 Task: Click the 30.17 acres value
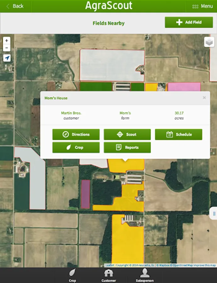tap(179, 113)
